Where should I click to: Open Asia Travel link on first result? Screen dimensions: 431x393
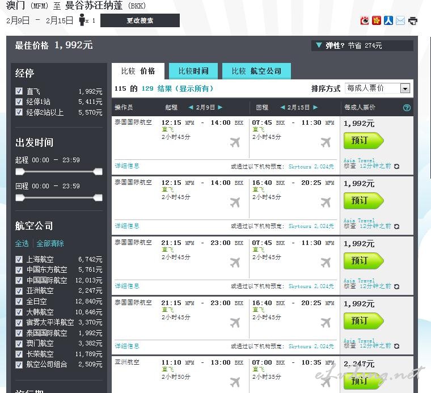(x=359, y=160)
